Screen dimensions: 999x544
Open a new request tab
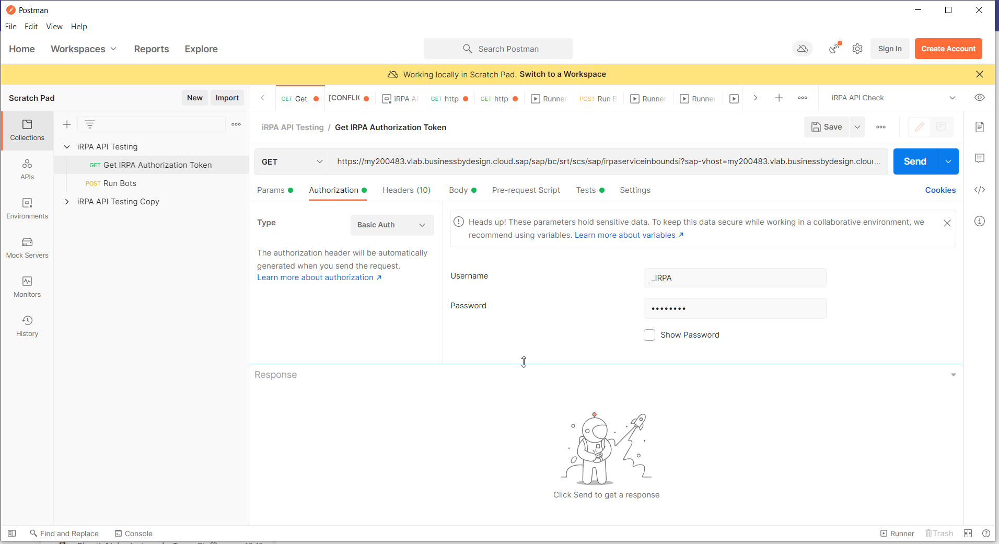pos(779,98)
